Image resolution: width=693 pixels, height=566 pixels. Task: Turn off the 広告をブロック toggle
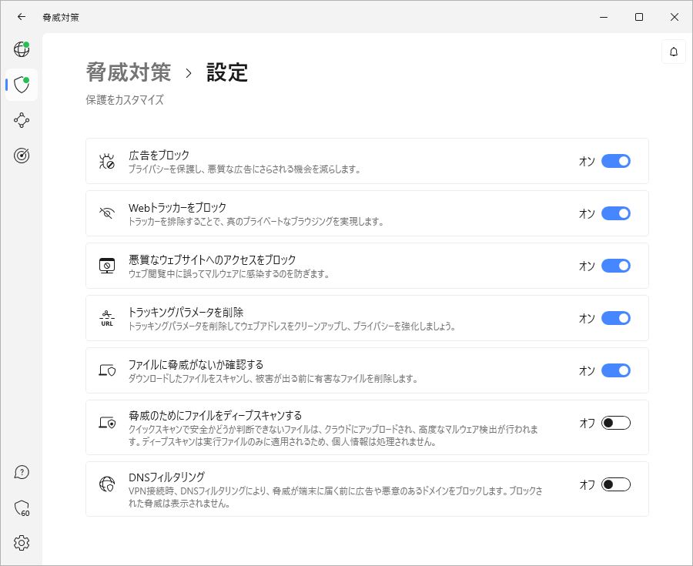(x=615, y=161)
